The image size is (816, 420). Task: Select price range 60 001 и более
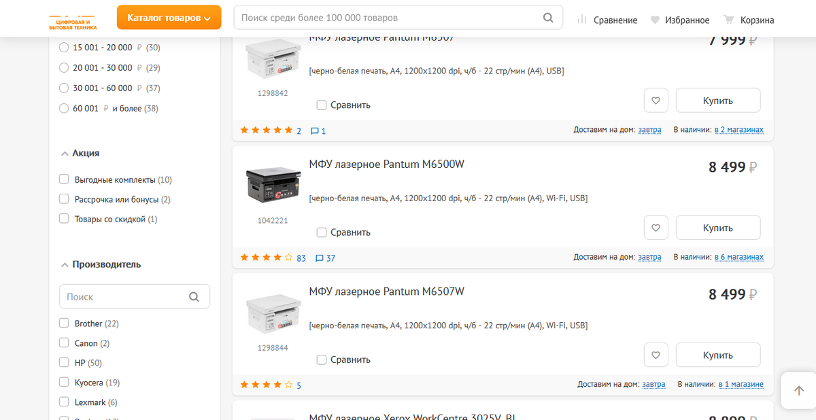pos(64,108)
